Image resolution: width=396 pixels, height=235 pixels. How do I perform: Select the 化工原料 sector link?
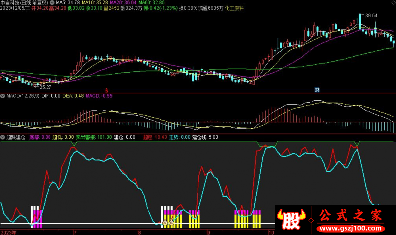pos(236,9)
